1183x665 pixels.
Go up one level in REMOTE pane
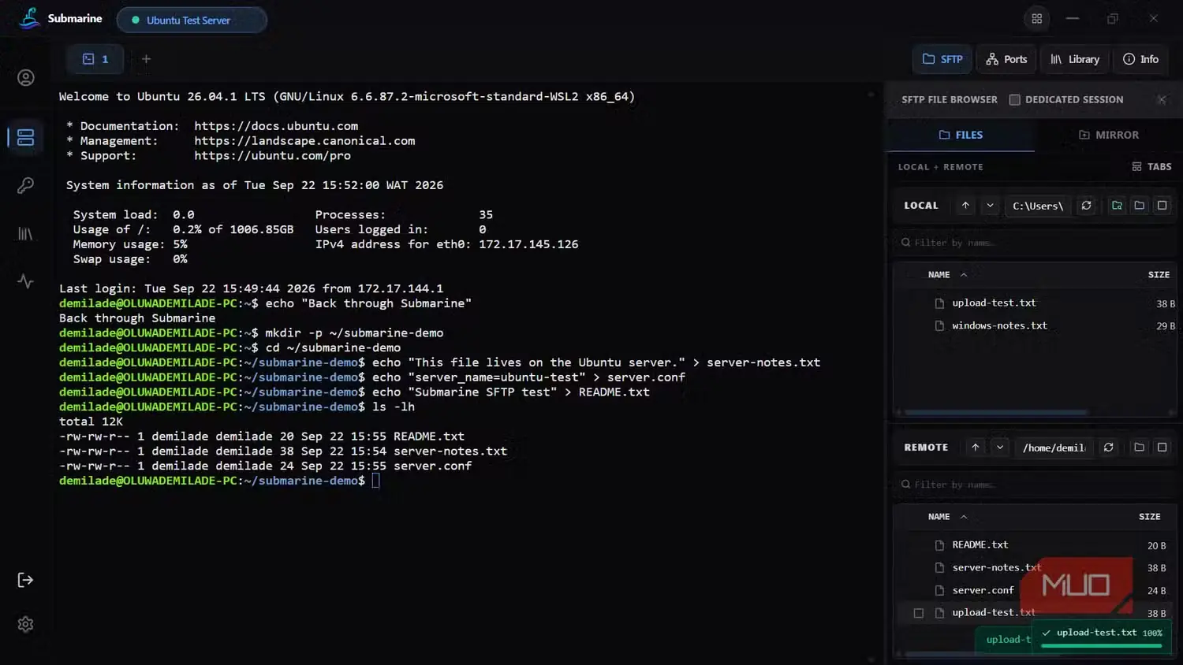click(x=976, y=448)
